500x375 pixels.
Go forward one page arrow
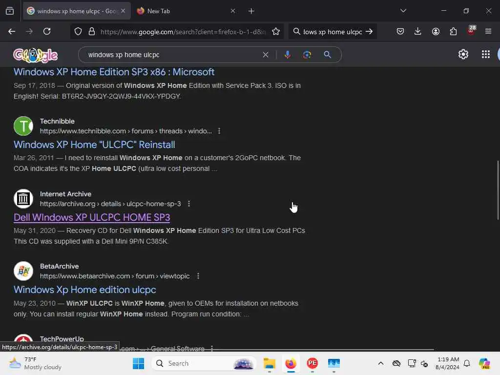[29, 31]
